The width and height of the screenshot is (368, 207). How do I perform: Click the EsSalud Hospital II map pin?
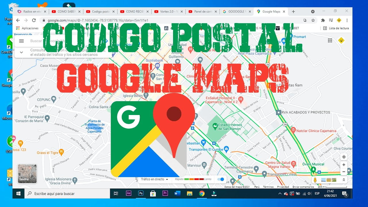[241, 99]
